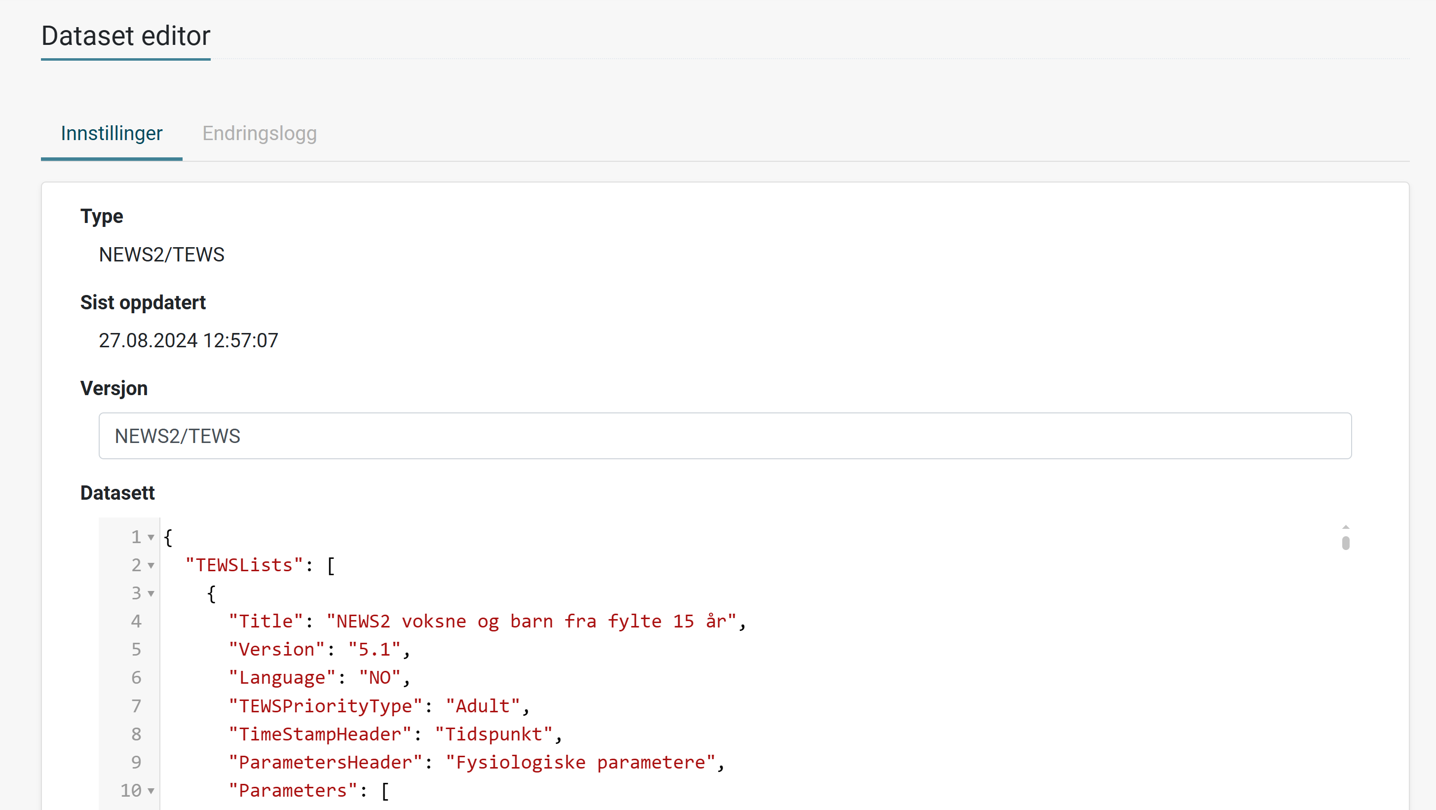Open the Endringslogg tab
Screen dimensions: 1436x810
coord(259,134)
